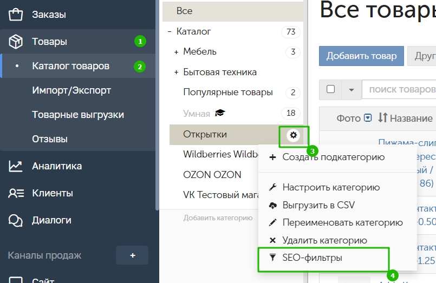Click the cloud icon for Выгрузить в CSV

273,206
